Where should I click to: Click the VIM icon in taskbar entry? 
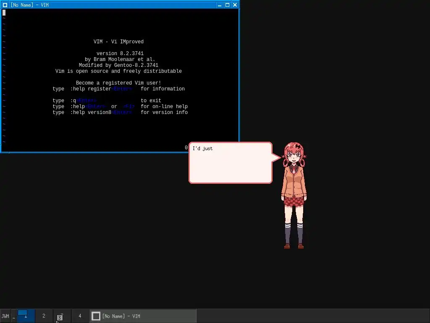[96, 316]
